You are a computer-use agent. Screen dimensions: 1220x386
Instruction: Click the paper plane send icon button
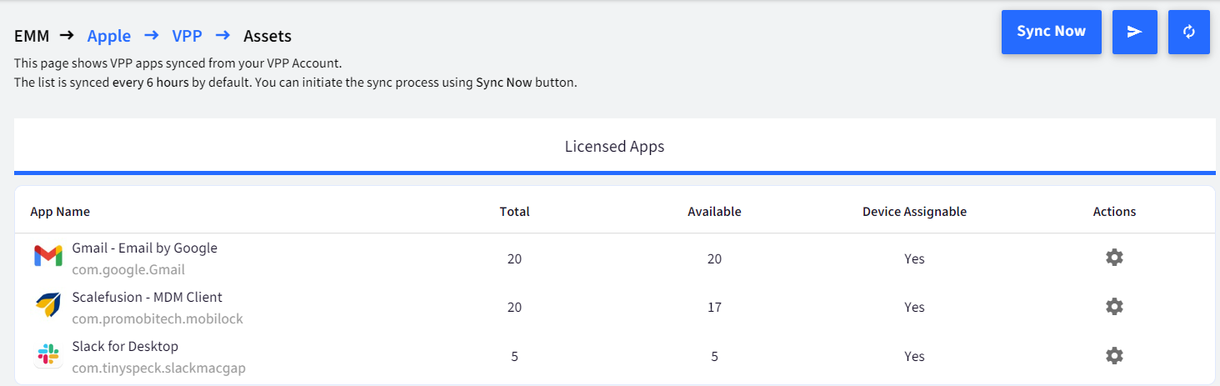pyautogui.click(x=1134, y=32)
